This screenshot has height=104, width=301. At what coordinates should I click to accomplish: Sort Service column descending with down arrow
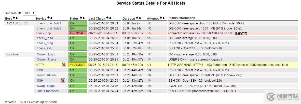point(51,18)
